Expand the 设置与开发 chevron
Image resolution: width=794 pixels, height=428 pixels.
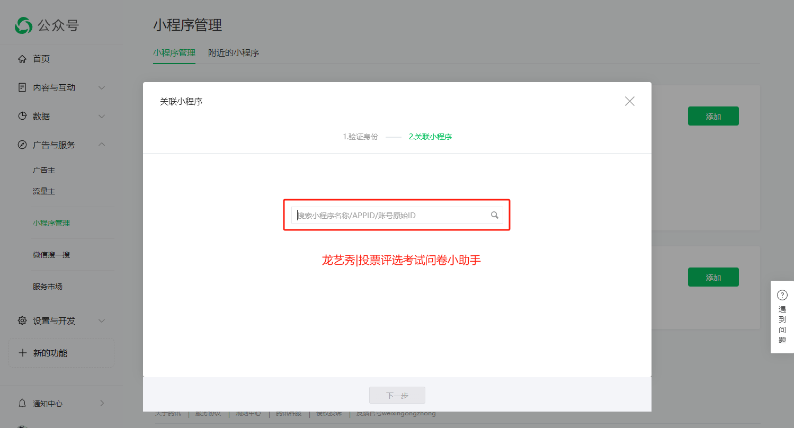(x=102, y=320)
